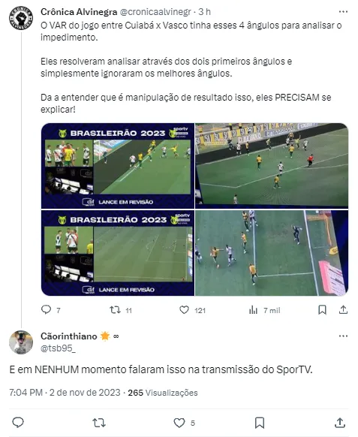The height and width of the screenshot is (437, 358).
Task: Open the Cãorinthiano profile picture
Action: (x=21, y=342)
